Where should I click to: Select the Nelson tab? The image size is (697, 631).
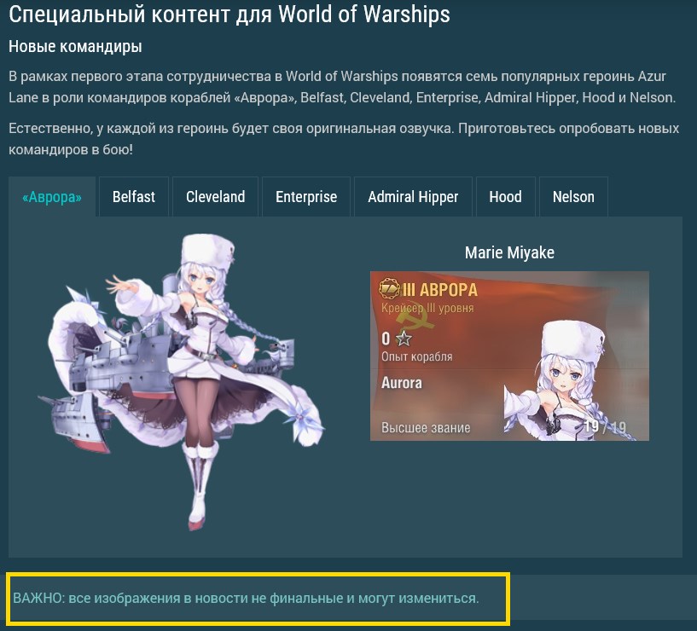coord(573,196)
